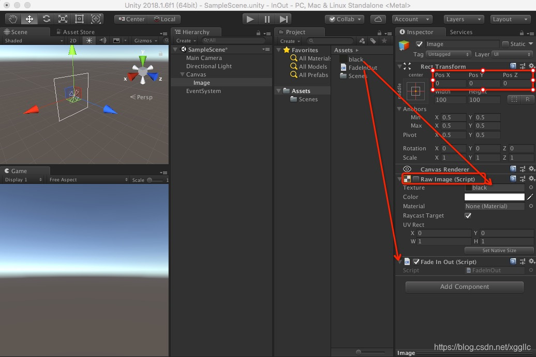Open the Raw Image color swatch
536x357 pixels.
[x=494, y=197]
